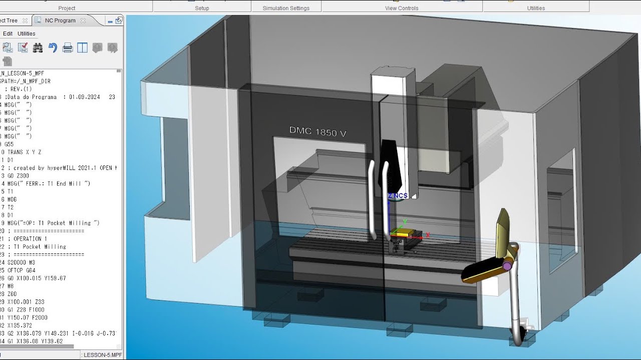Click the NC search magnifier icon
The height and width of the screenshot is (360, 641).
pos(8,47)
